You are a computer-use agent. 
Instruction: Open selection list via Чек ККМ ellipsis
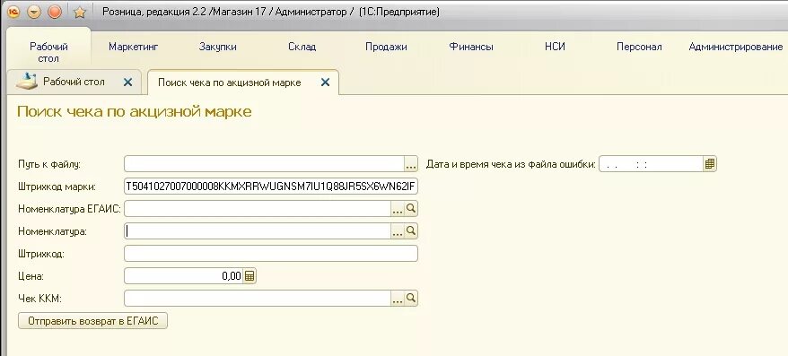click(398, 299)
